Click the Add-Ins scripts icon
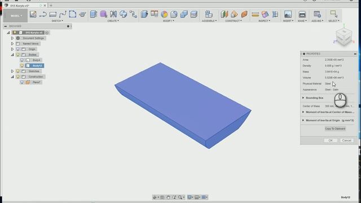 [x=317, y=14]
